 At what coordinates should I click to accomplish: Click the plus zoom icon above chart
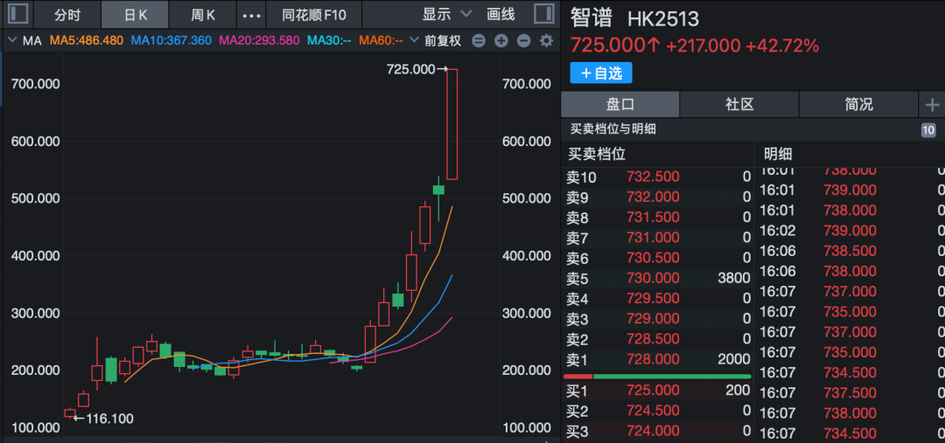pos(500,41)
